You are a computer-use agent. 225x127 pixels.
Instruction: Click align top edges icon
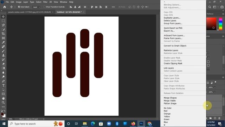pyautogui.click(x=92, y=7)
